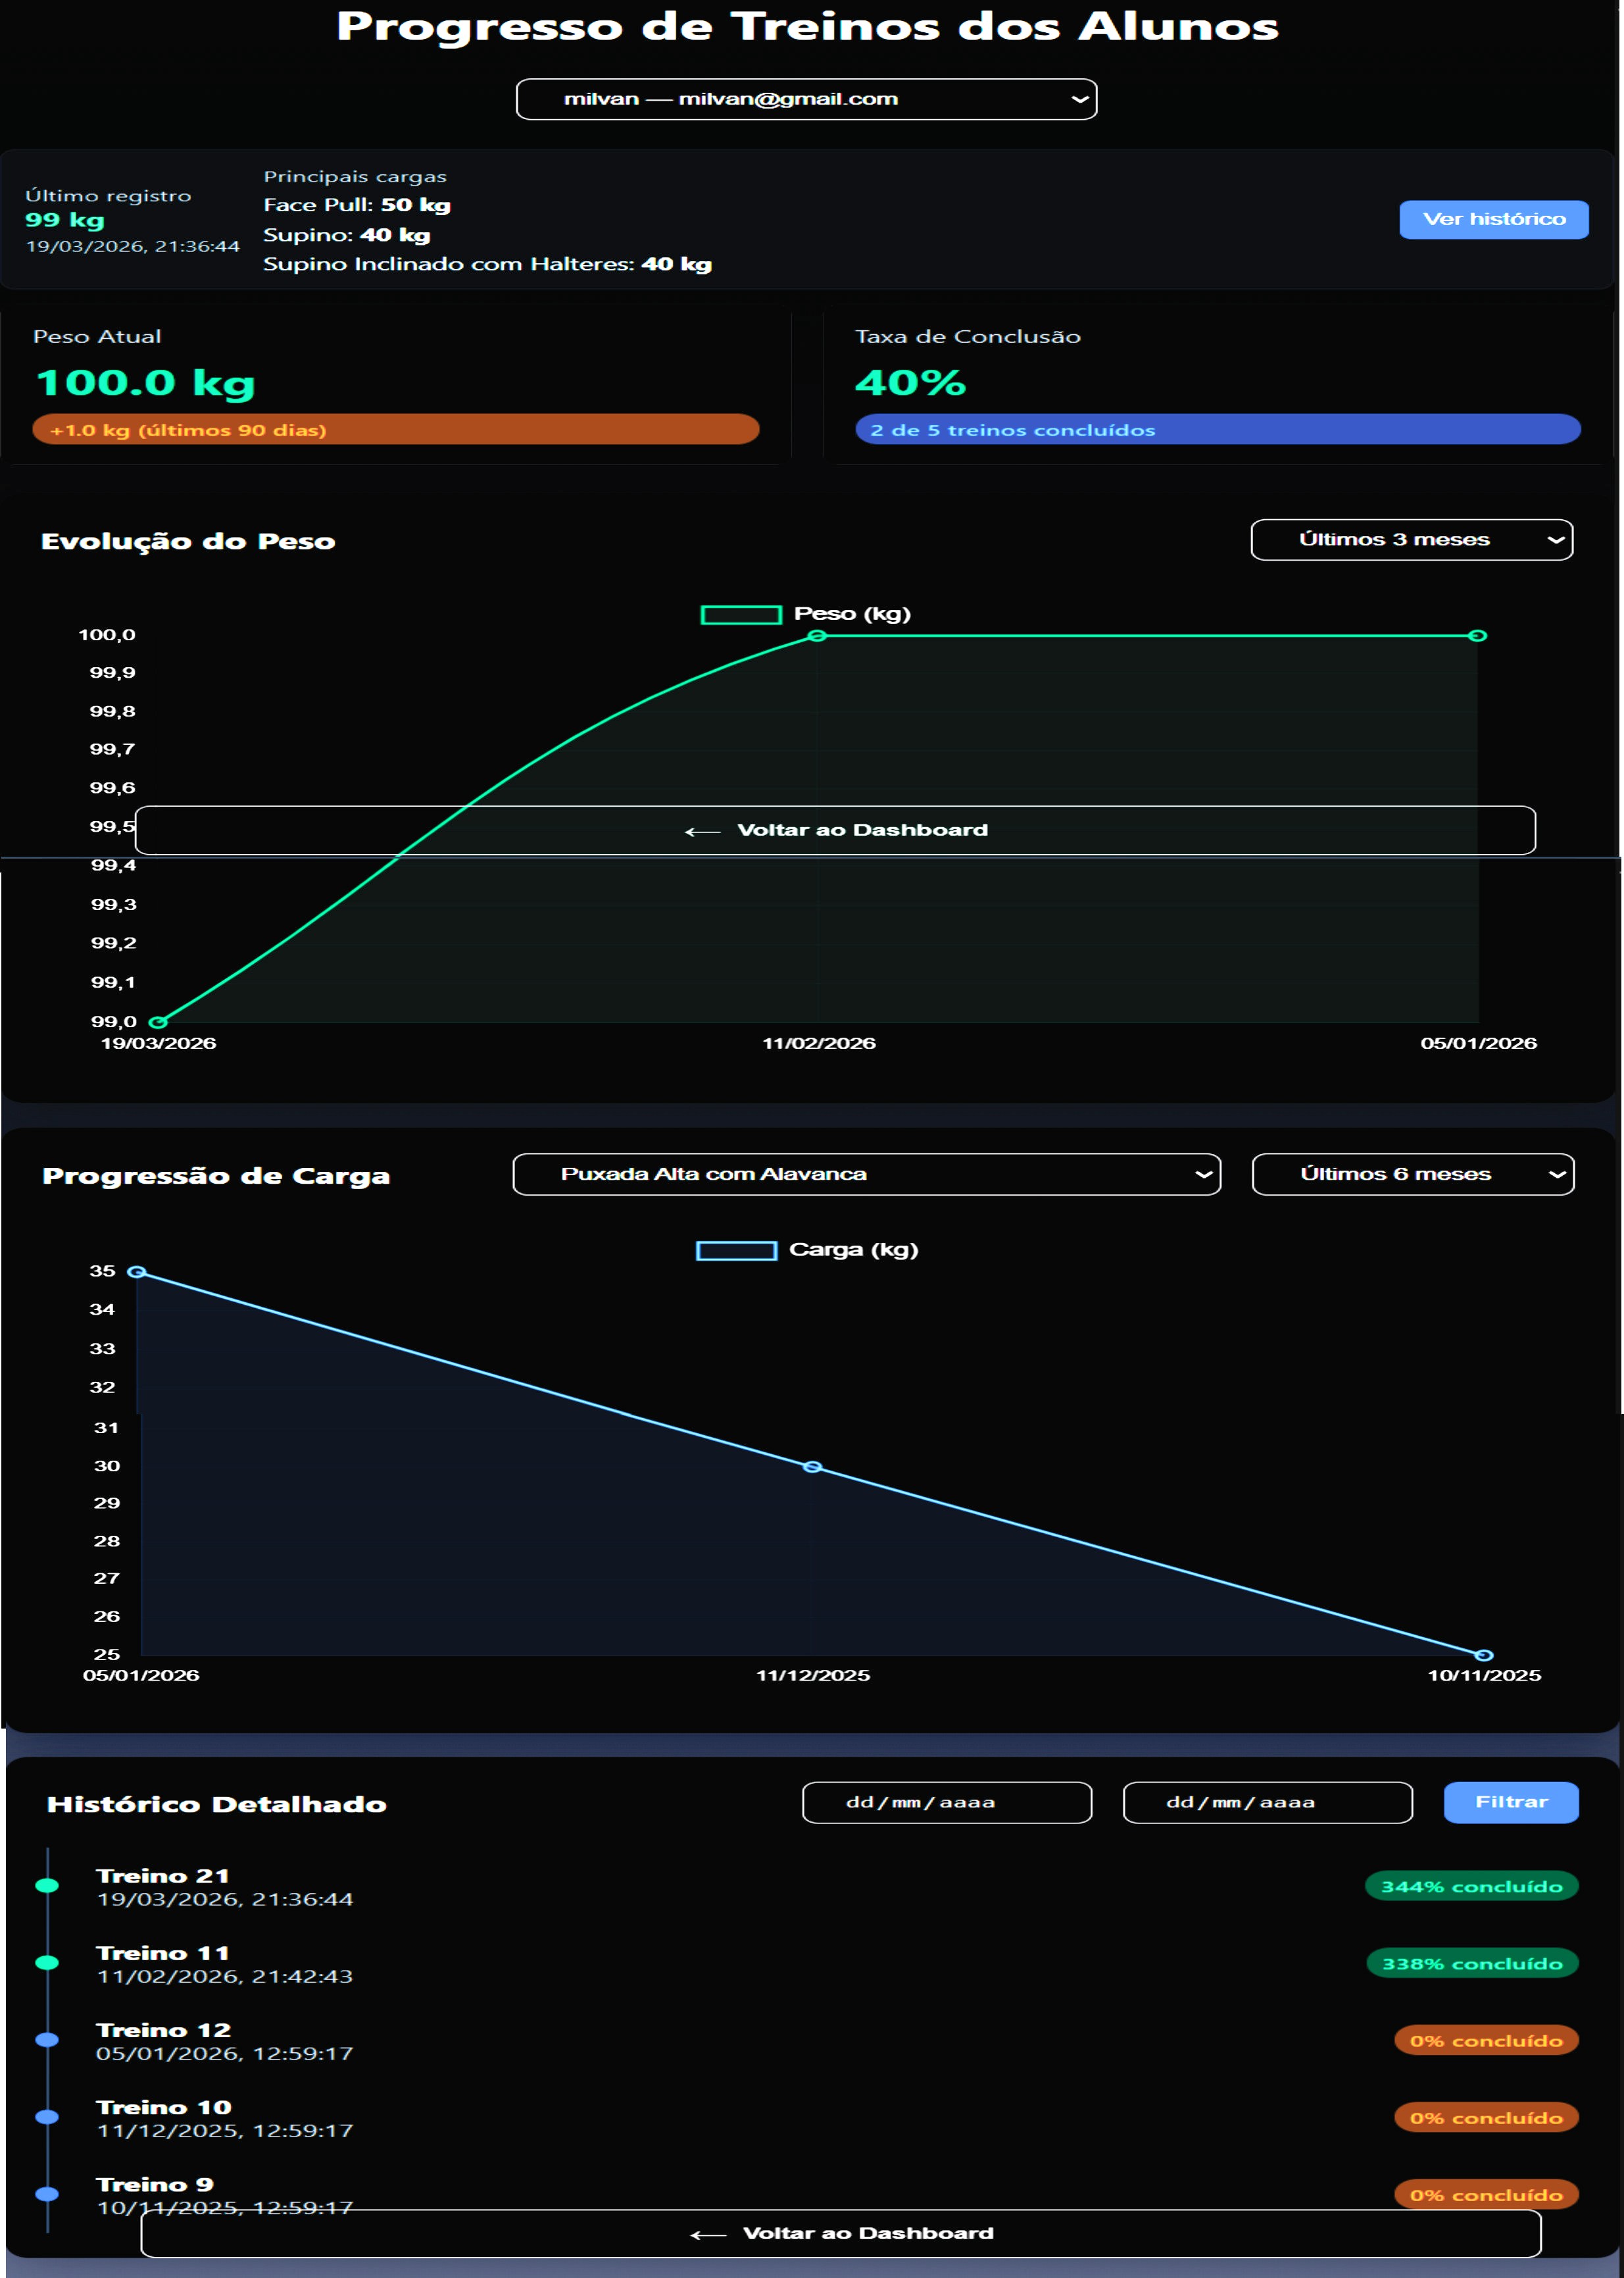Click the blue 2 de 5 treinos bar
Image resolution: width=1624 pixels, height=2278 pixels.
click(x=1217, y=429)
